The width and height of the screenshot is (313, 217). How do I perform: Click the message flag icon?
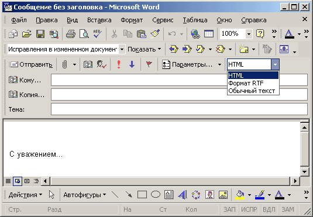(149, 64)
